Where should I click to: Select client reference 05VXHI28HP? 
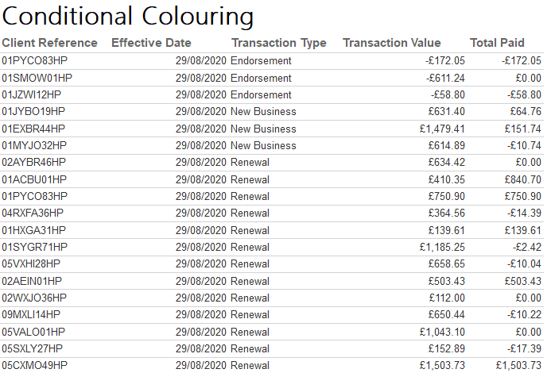coord(31,263)
